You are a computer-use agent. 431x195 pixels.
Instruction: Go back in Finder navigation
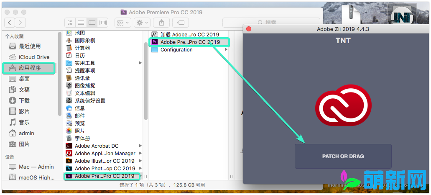pos(10,22)
